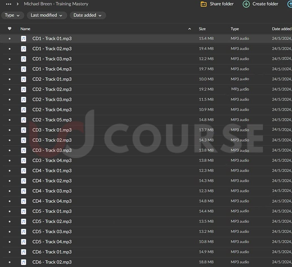This screenshot has width=292, height=267.
Task: Click the upload arrow icon at top right
Action: 289,4
